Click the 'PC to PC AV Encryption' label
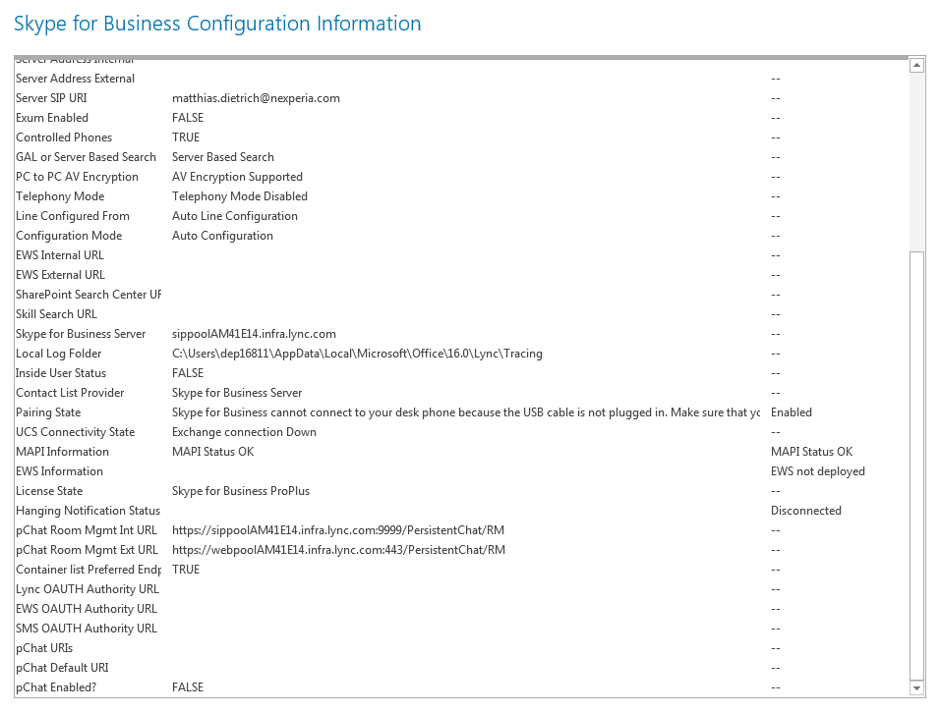Screen dimensions: 939x712 click(77, 177)
